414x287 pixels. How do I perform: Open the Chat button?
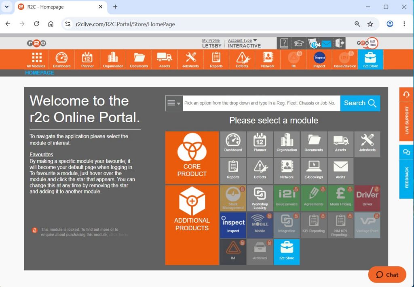[x=387, y=275]
